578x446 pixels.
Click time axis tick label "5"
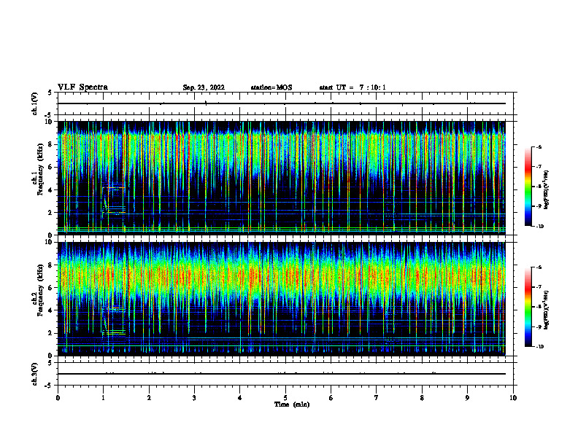[x=285, y=398]
